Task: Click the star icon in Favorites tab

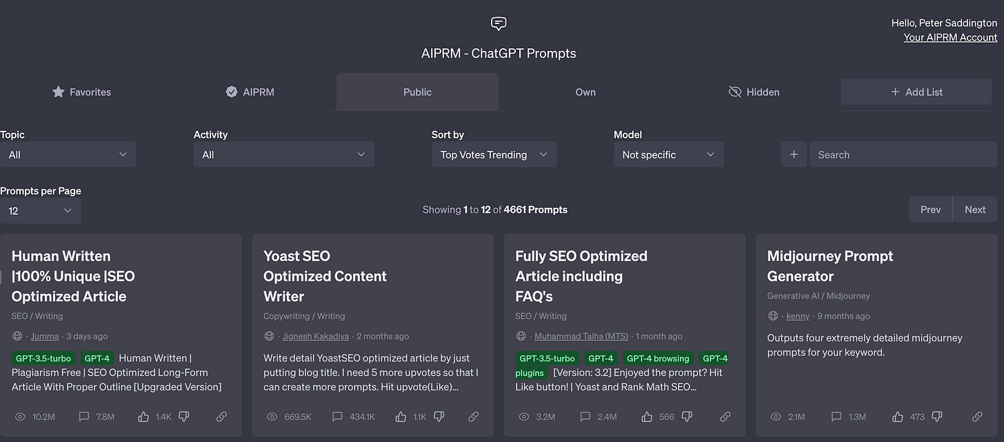Action: [x=59, y=92]
